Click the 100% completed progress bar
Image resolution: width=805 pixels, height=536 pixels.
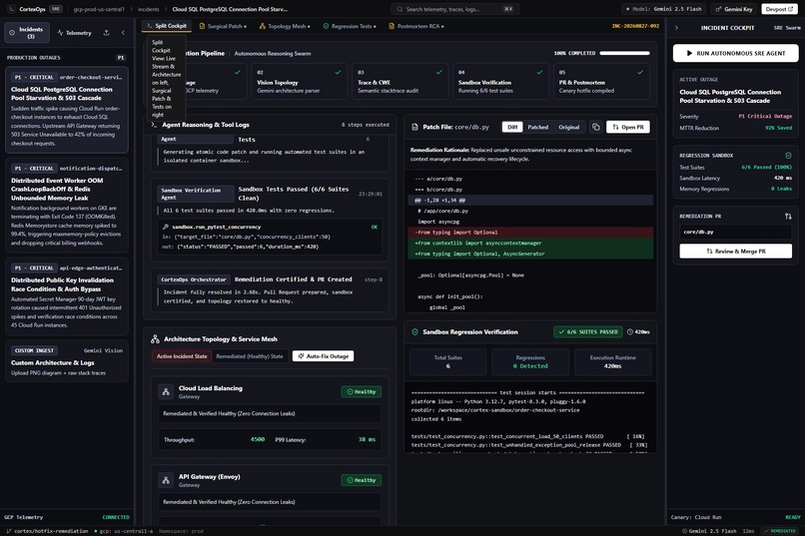pyautogui.click(x=624, y=53)
